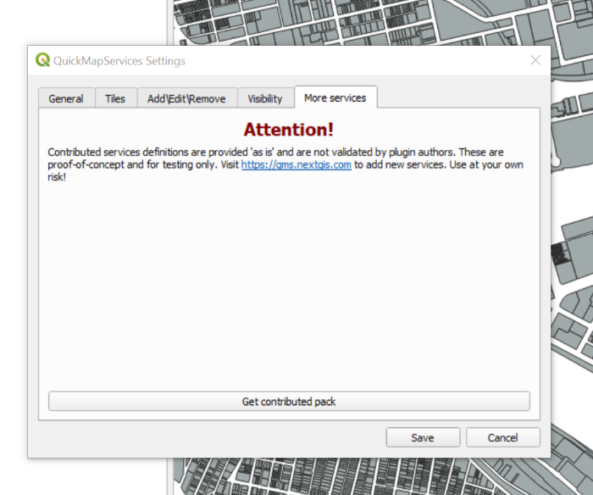This screenshot has height=495, width=593.
Task: Go to the Visibility tab
Action: (265, 99)
